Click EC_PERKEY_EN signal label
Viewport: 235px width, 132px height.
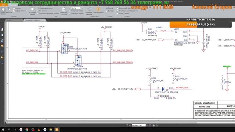(x=149, y=40)
